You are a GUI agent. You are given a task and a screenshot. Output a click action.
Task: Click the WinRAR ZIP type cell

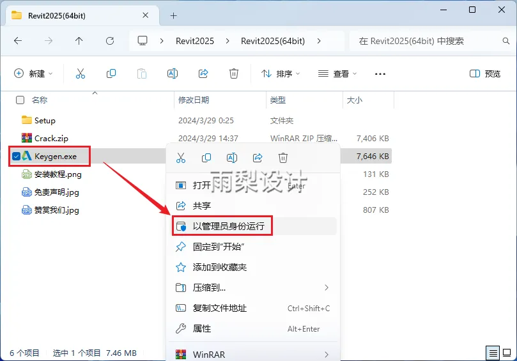click(304, 138)
